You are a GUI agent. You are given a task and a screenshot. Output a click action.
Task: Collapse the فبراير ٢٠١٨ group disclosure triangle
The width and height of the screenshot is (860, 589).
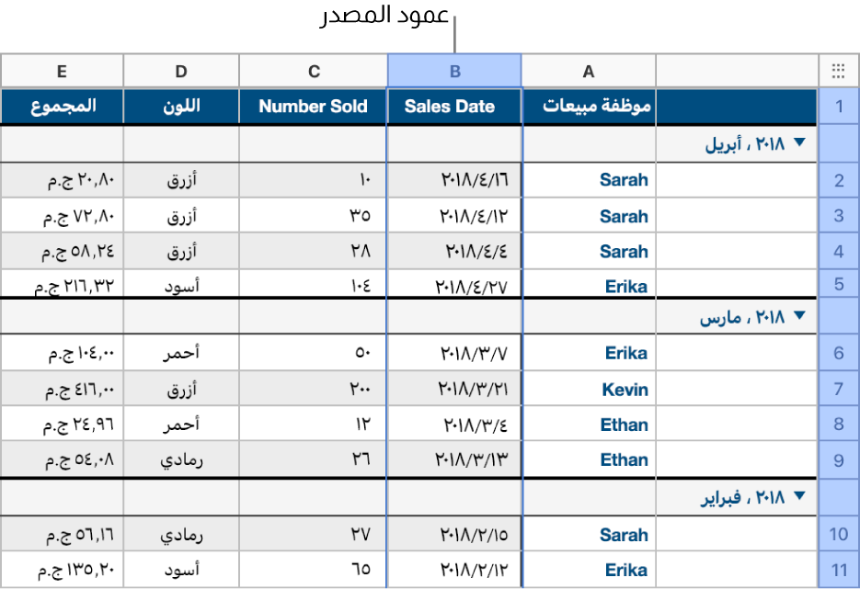pos(801,496)
